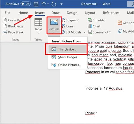Open the File tab
Screen dimensions: 134x124
click(7, 13)
